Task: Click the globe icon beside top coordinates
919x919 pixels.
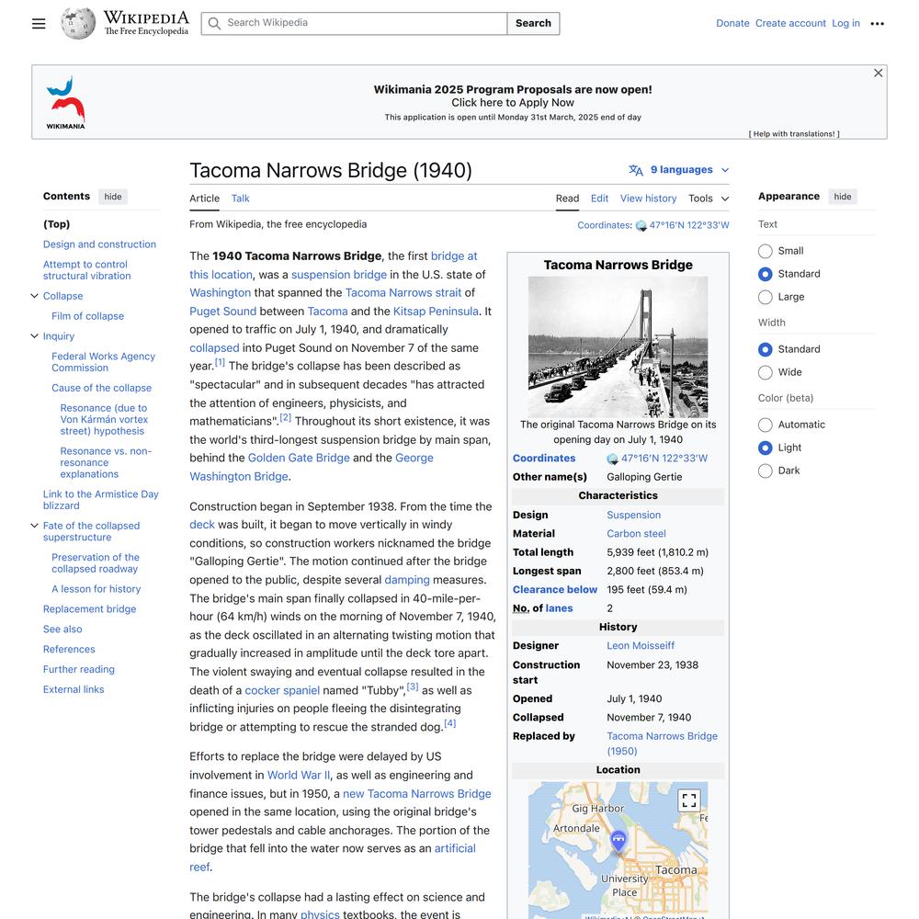Action: [641, 226]
